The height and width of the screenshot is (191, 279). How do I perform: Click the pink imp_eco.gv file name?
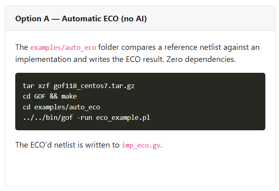[141, 145]
